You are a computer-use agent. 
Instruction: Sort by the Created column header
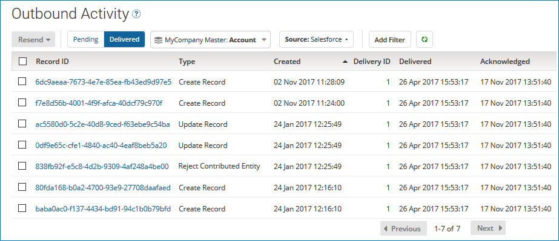287,62
